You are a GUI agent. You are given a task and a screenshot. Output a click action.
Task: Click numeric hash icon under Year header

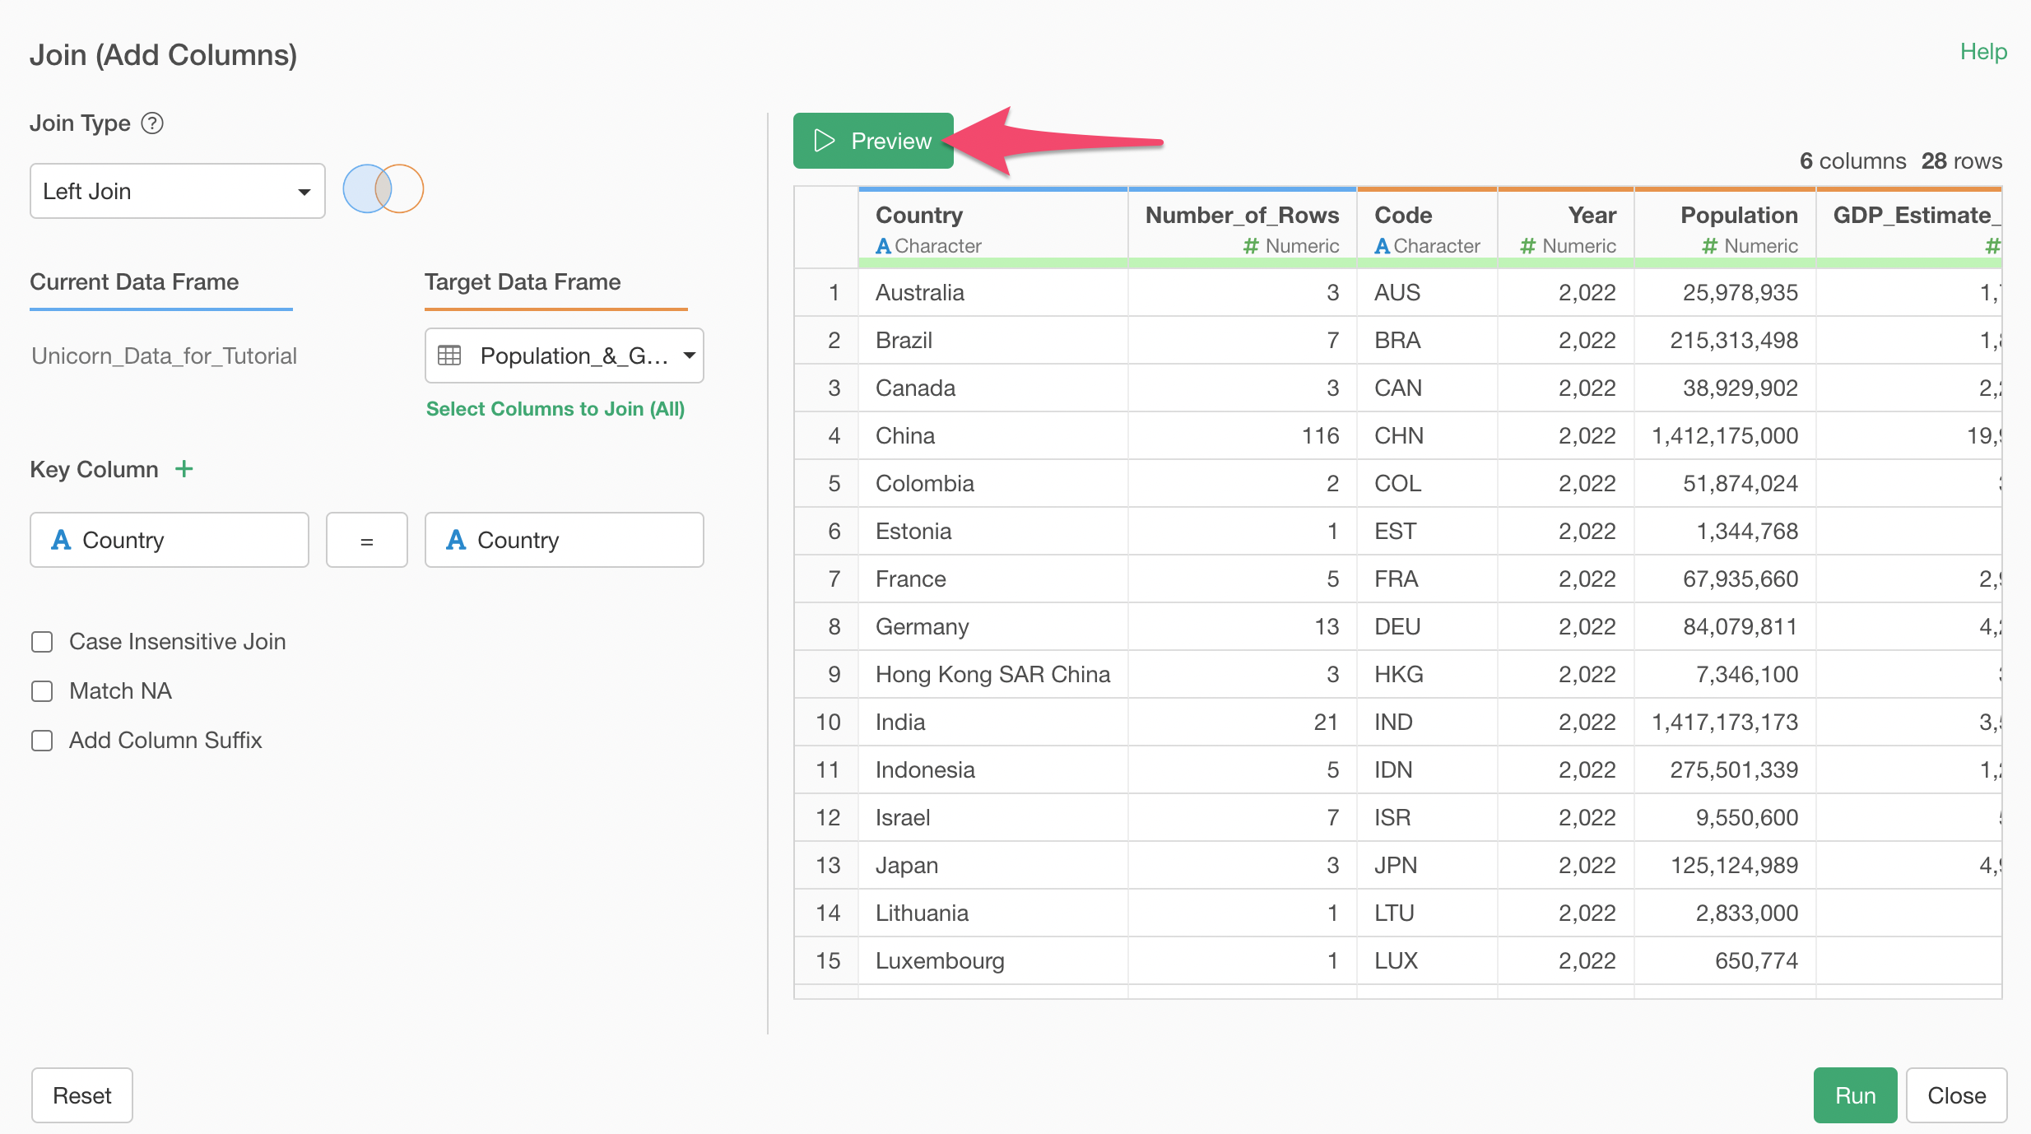1527,246
